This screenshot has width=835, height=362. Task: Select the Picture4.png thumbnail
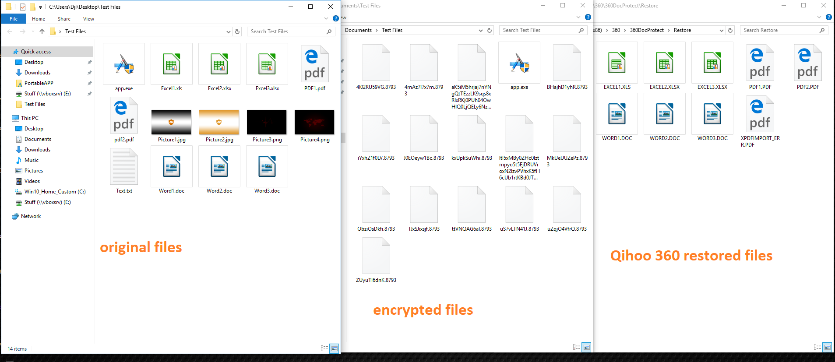[315, 122]
